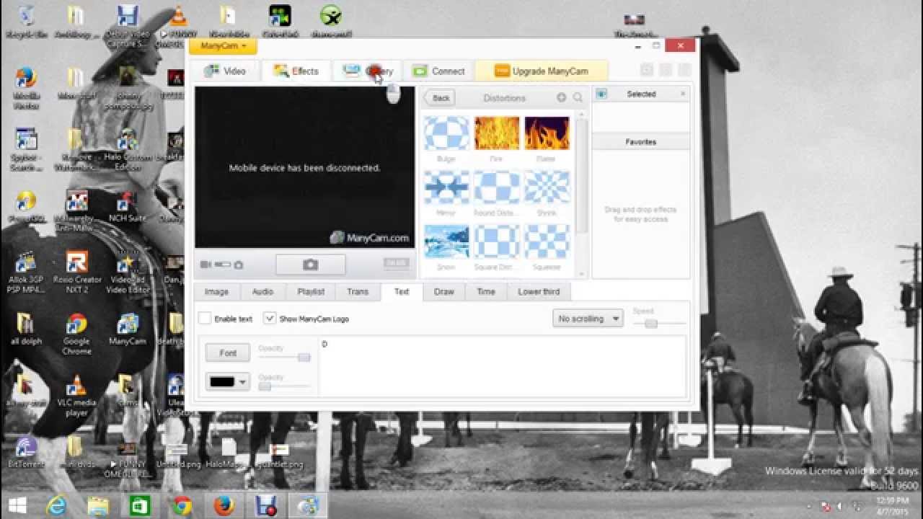Image resolution: width=923 pixels, height=519 pixels.
Task: Open VLC media player desktop shortcut
Action: [x=76, y=396]
